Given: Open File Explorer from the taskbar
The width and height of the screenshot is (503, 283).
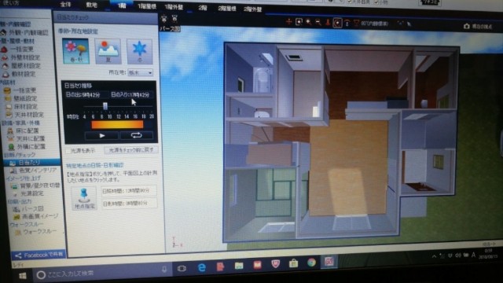Looking at the screenshot, I should [239, 266].
